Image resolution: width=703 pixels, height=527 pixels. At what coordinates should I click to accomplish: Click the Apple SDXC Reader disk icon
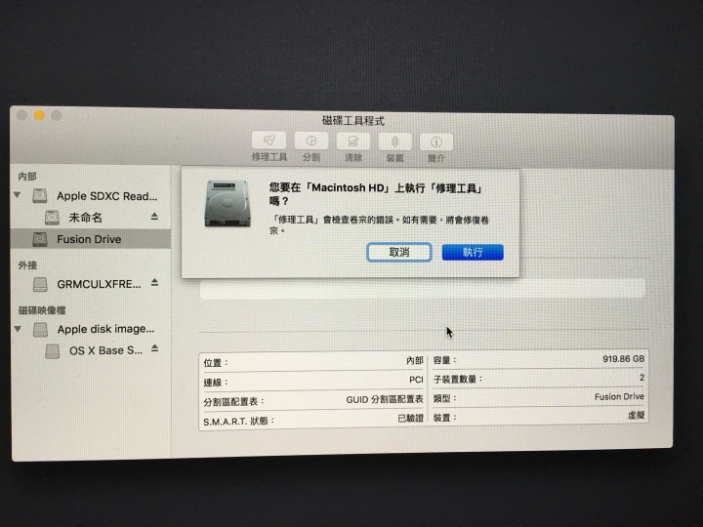pos(40,196)
